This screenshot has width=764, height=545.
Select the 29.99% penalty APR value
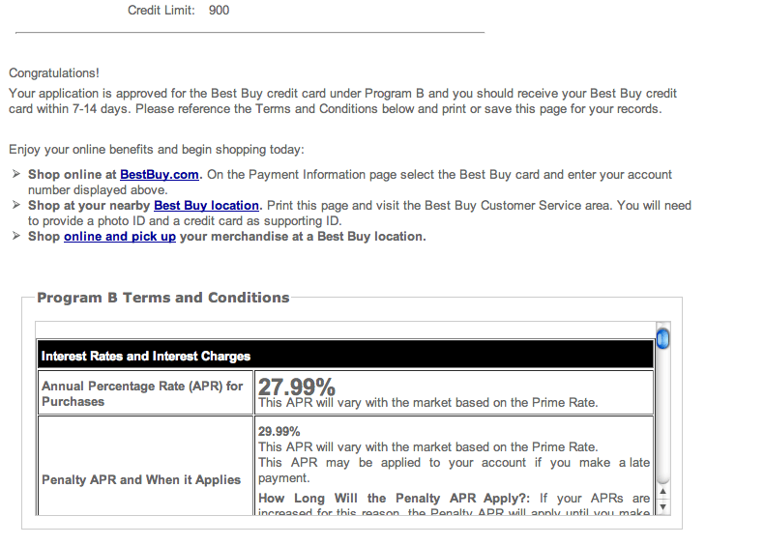click(x=279, y=432)
